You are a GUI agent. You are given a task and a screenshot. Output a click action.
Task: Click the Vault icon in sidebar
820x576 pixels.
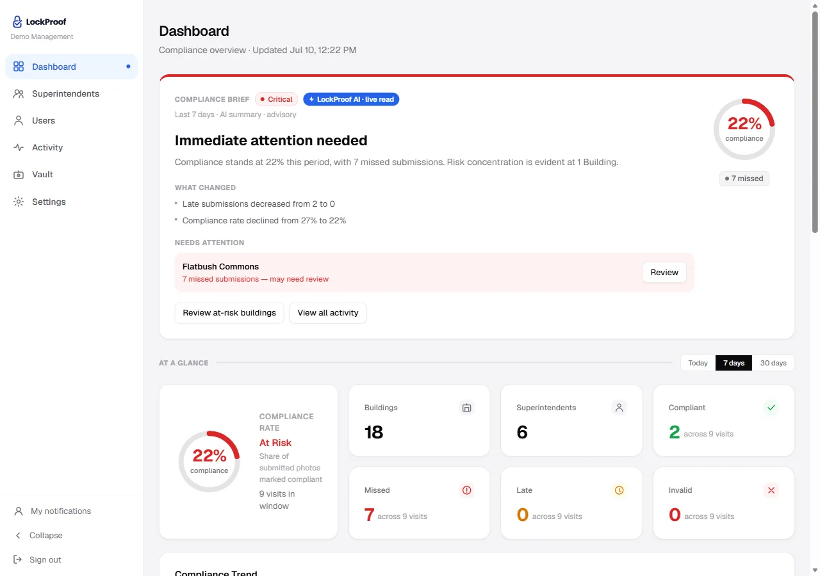pyautogui.click(x=19, y=174)
